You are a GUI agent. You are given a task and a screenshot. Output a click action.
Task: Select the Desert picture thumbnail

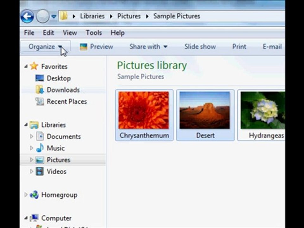(x=205, y=110)
